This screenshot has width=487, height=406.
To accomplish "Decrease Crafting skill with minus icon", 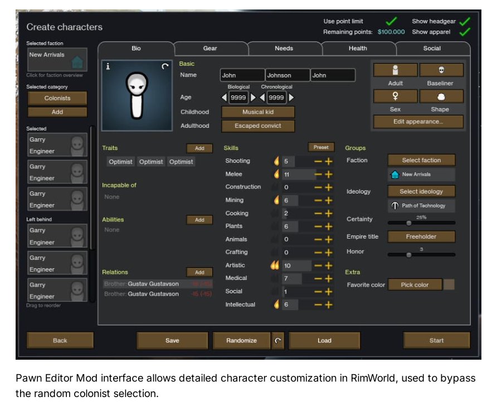I will (x=318, y=253).
